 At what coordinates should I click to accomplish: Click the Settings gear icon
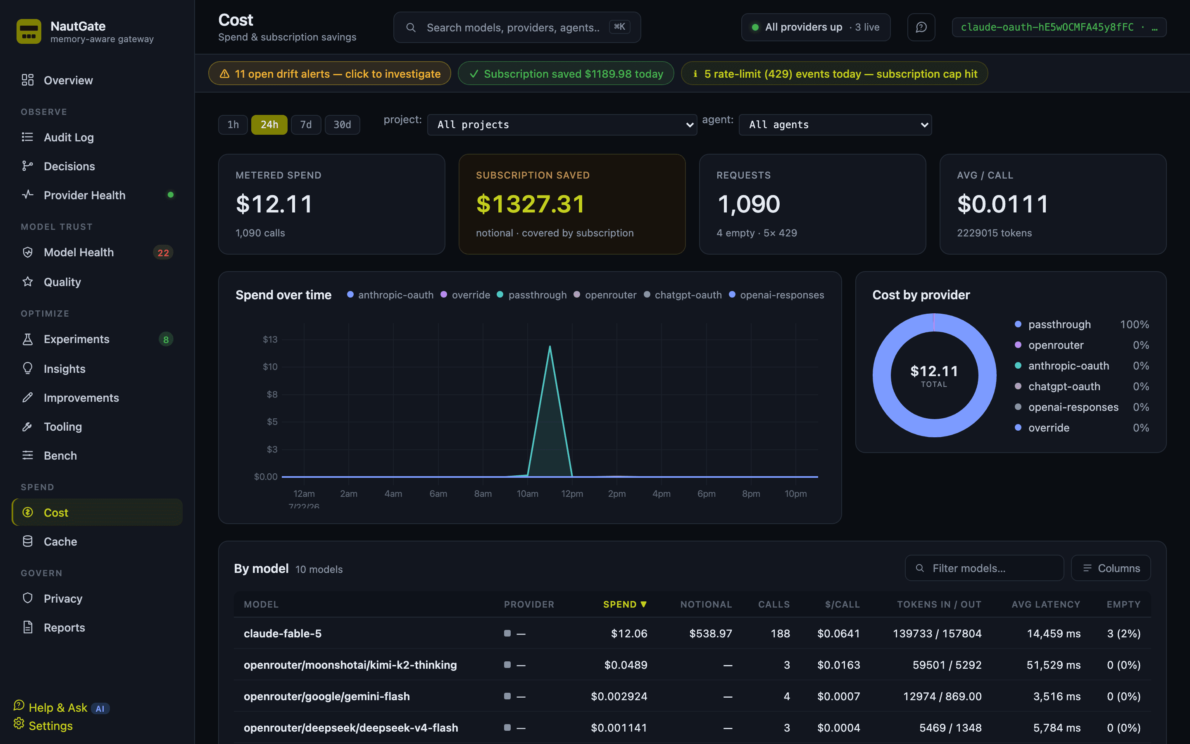19,723
